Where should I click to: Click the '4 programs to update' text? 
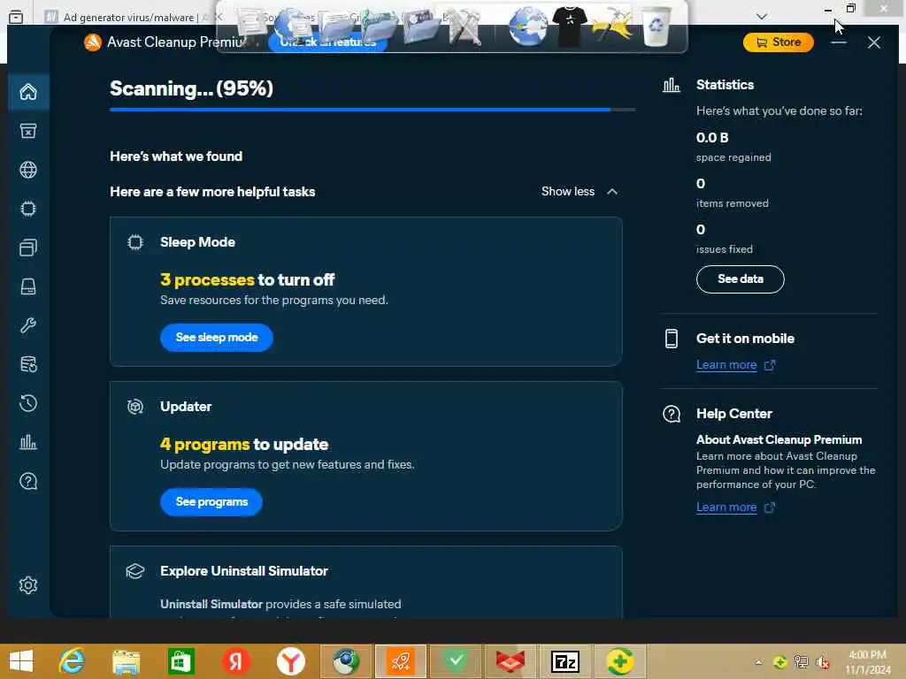[x=244, y=445]
